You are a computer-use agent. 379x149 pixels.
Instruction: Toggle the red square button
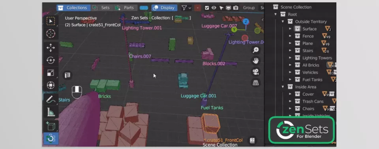[x=197, y=8]
